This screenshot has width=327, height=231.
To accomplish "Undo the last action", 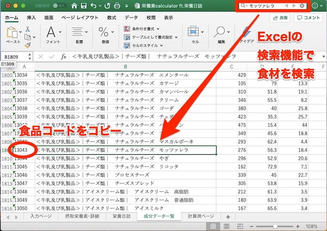I will point(94,5).
